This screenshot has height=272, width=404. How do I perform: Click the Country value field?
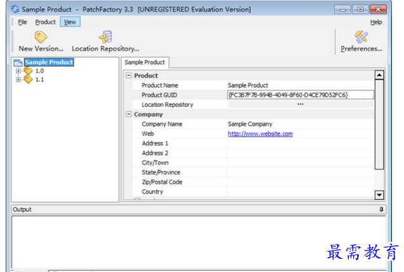301,192
